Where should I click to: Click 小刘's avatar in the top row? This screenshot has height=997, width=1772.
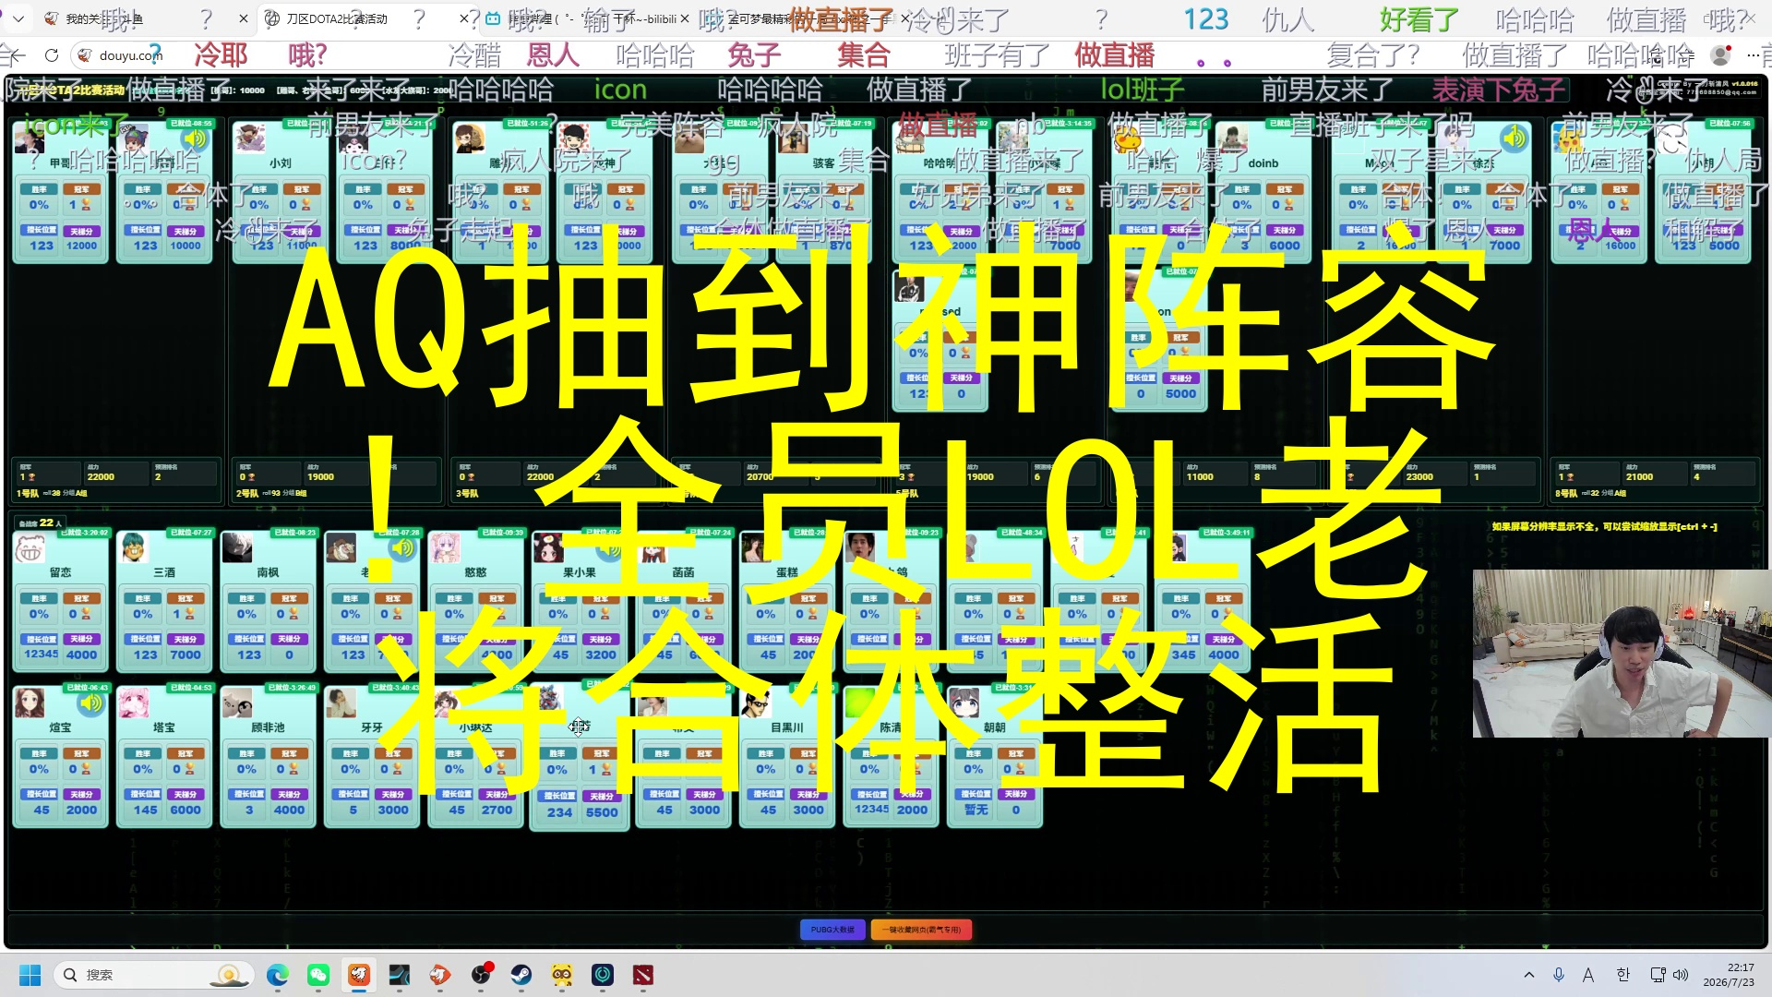tap(249, 138)
